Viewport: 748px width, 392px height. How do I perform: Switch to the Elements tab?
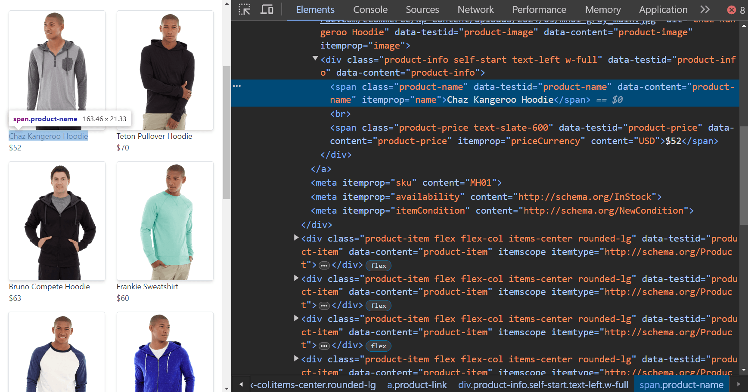pos(315,9)
